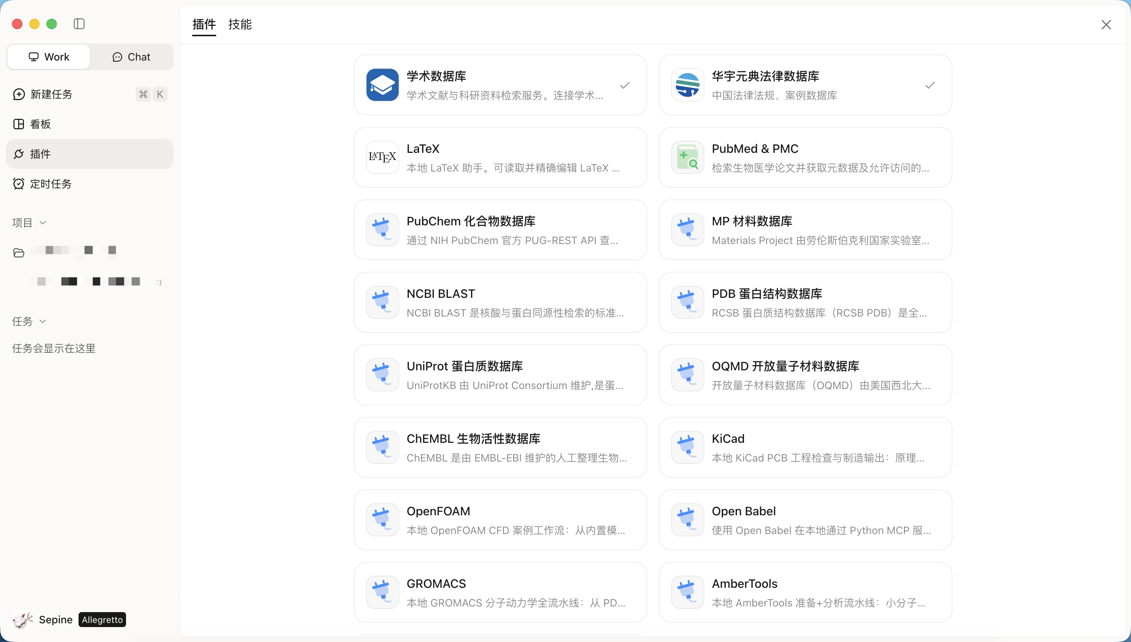Select the 插件 tab

(204, 24)
